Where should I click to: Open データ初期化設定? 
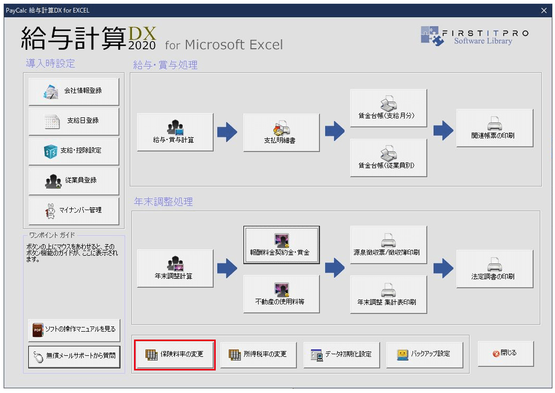tap(341, 355)
